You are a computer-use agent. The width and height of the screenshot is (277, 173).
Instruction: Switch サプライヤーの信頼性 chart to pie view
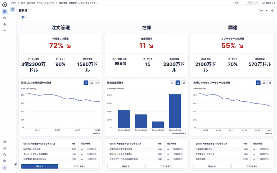coord(270,83)
